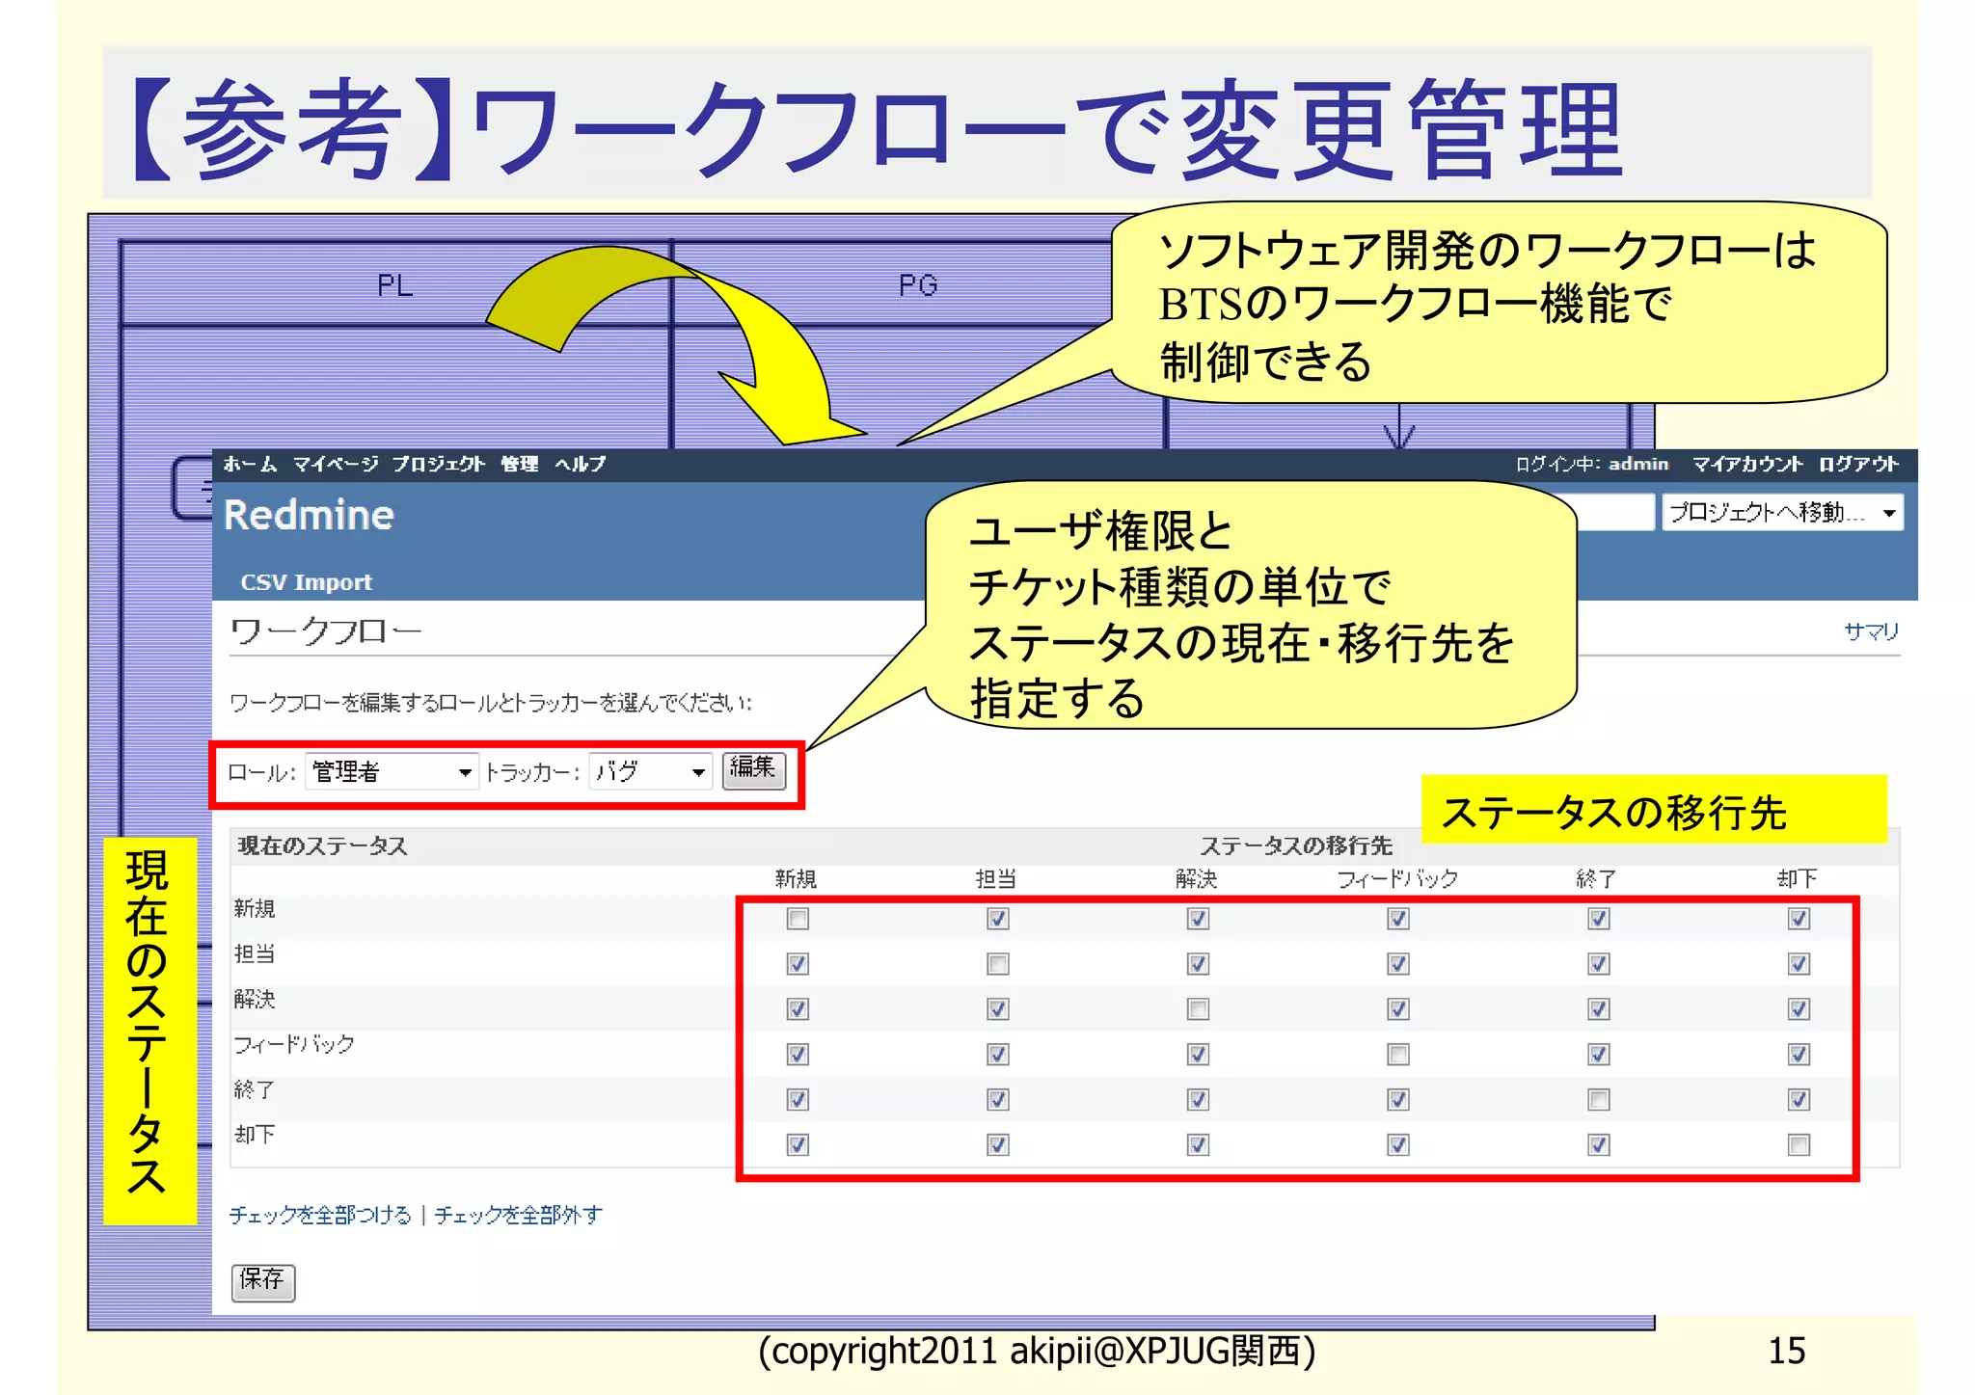Click the フィードバック row label
Viewport: 1975px width, 1395px height.
[294, 1044]
